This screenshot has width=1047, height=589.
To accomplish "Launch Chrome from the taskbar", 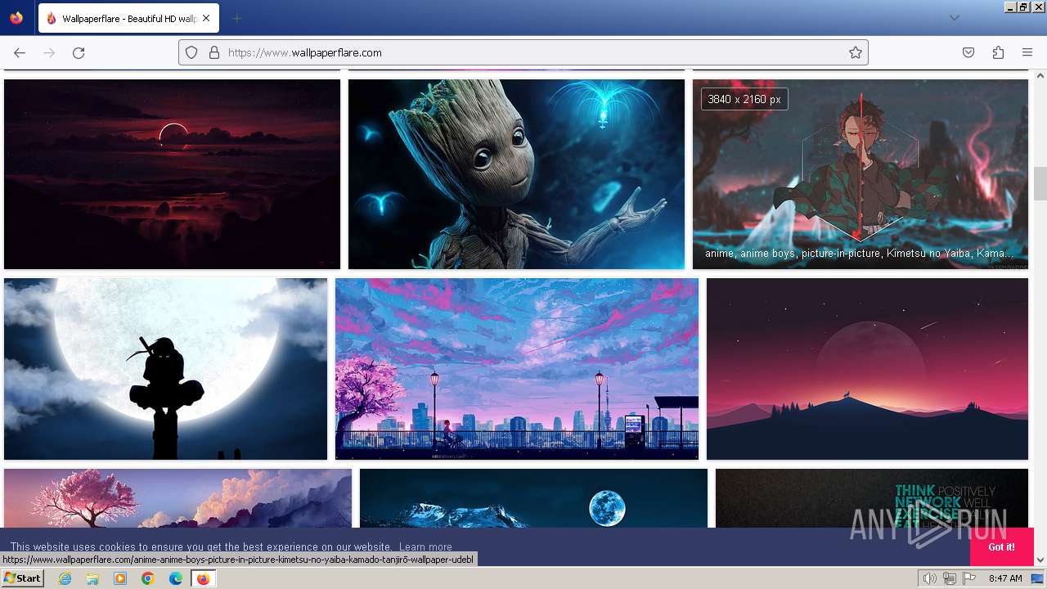I will click(x=148, y=578).
